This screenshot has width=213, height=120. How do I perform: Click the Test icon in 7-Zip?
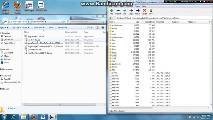(x=124, y=12)
